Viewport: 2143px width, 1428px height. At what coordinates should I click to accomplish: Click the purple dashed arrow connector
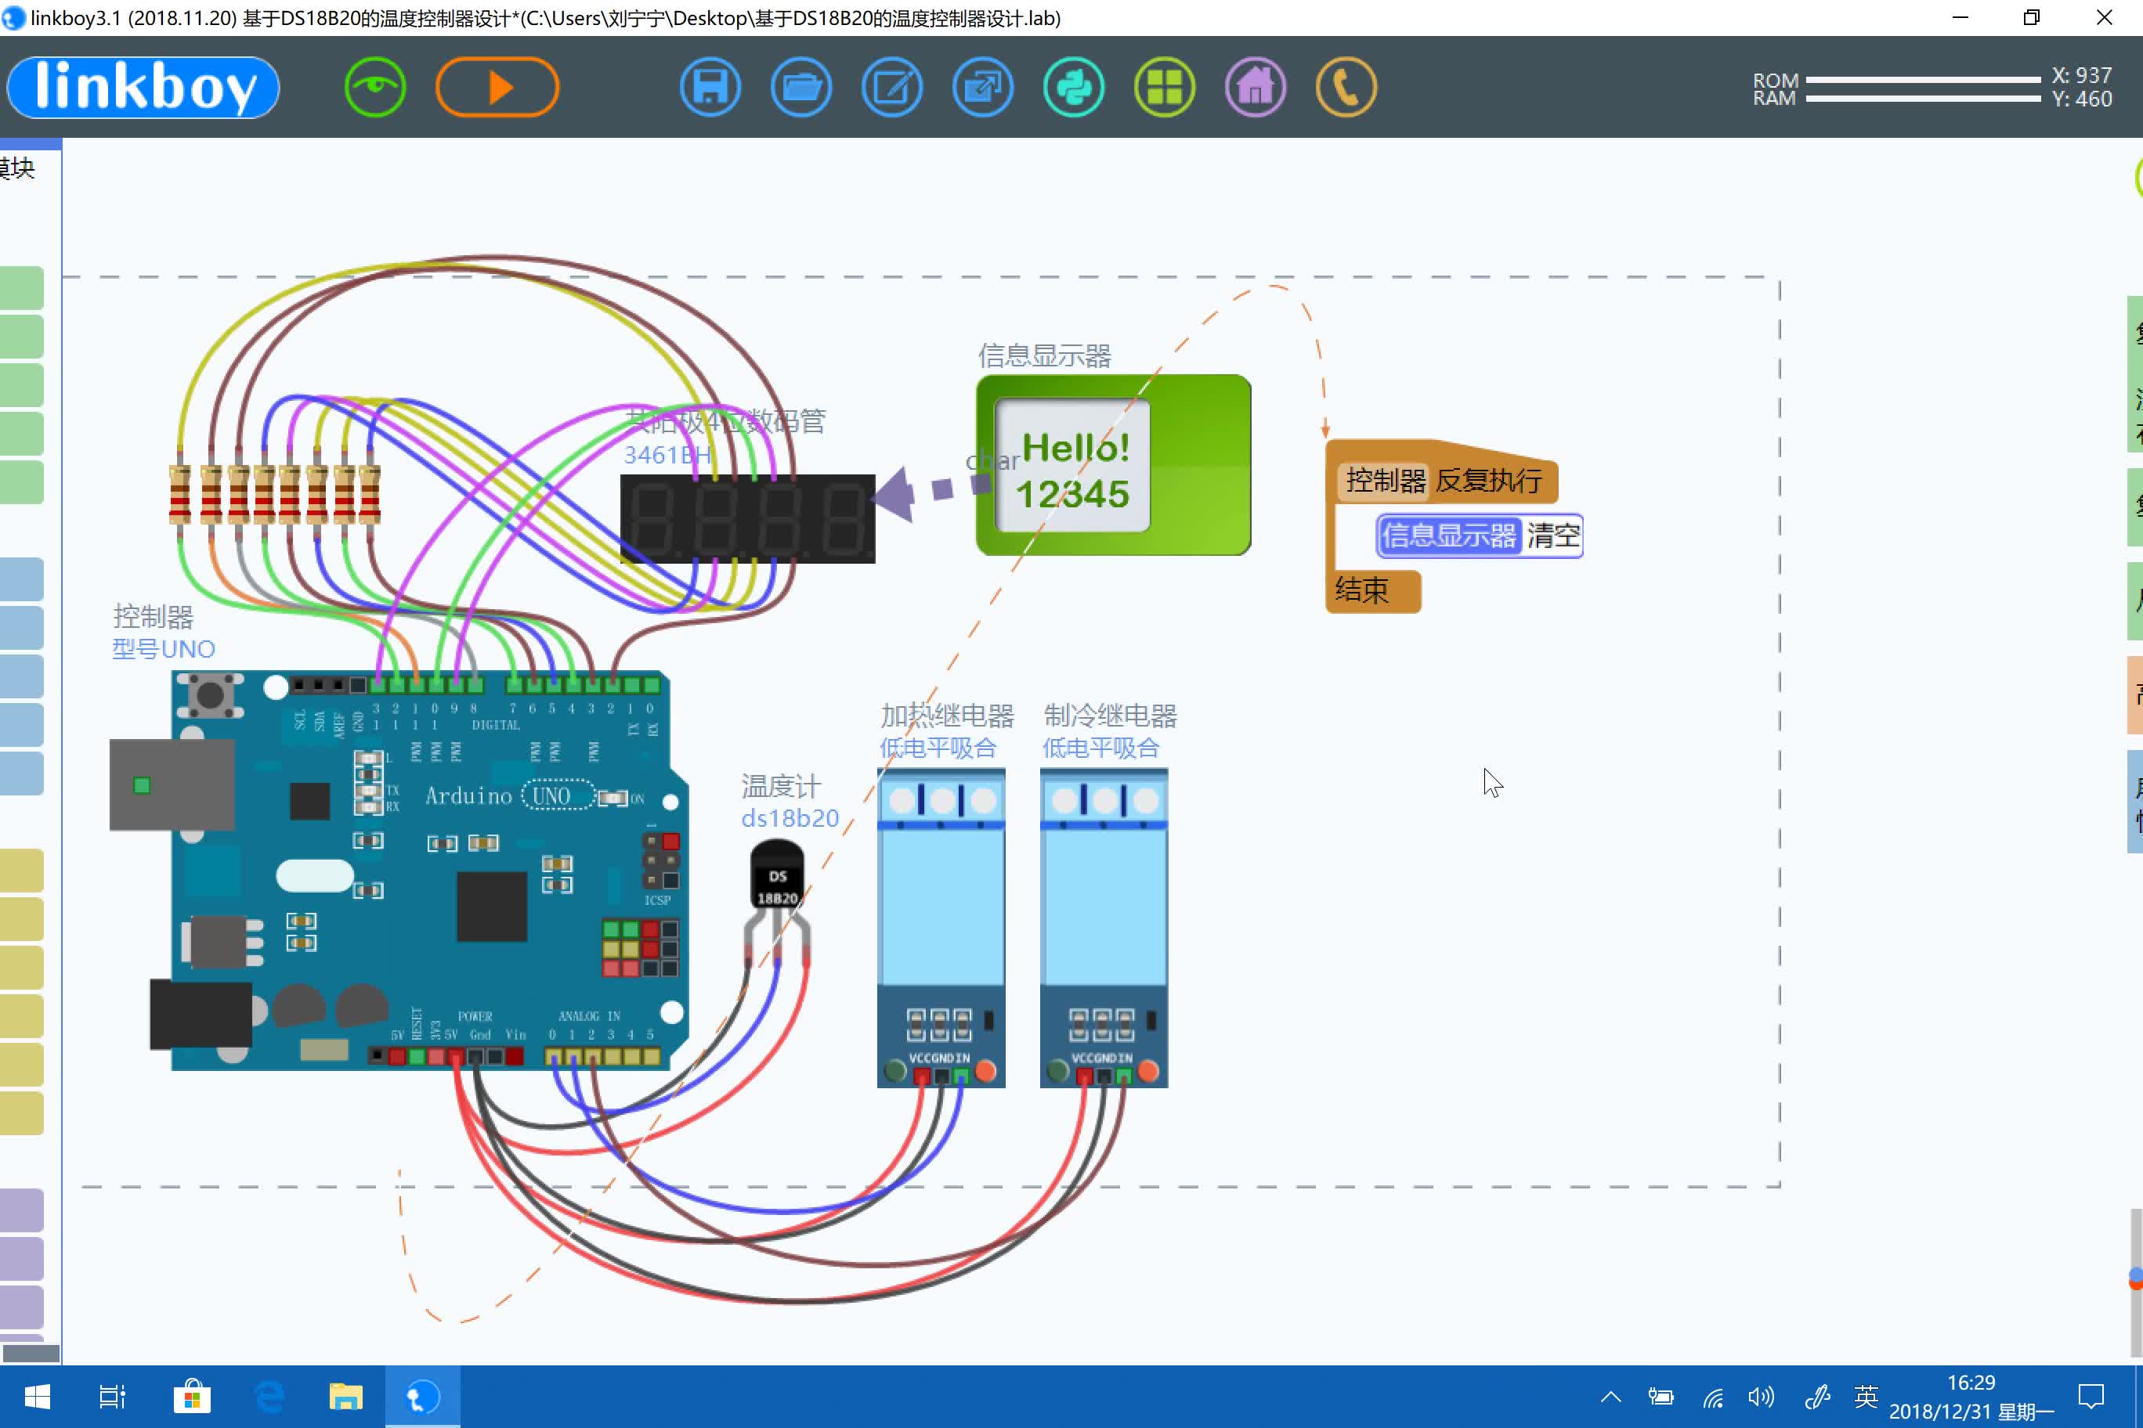tap(931, 492)
